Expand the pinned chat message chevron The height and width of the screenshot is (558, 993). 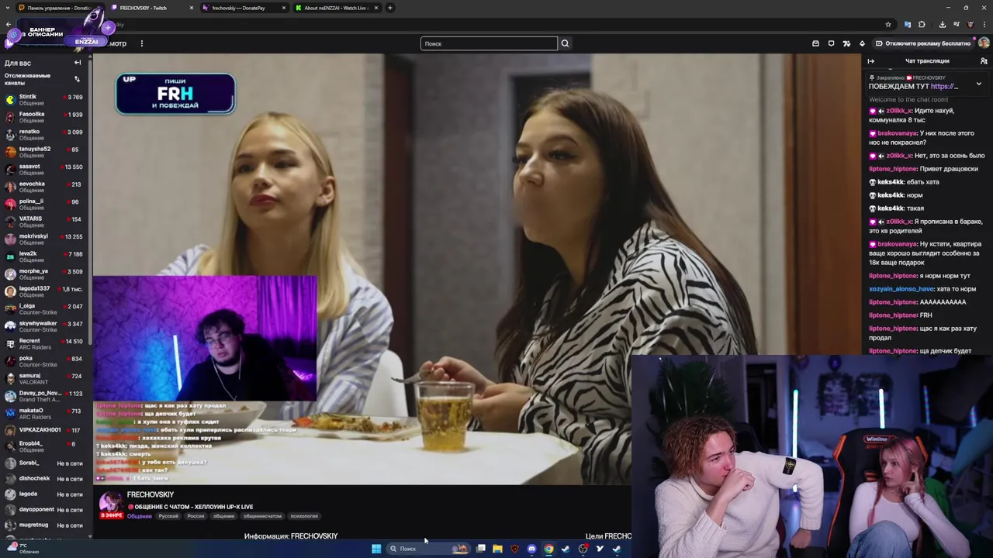[x=978, y=84]
